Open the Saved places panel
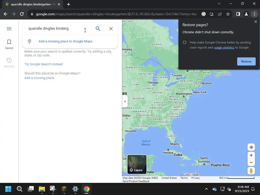 [9, 44]
